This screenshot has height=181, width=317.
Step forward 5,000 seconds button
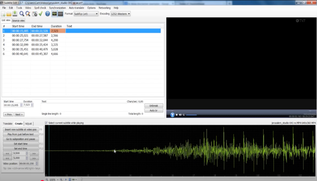[x=34, y=158]
